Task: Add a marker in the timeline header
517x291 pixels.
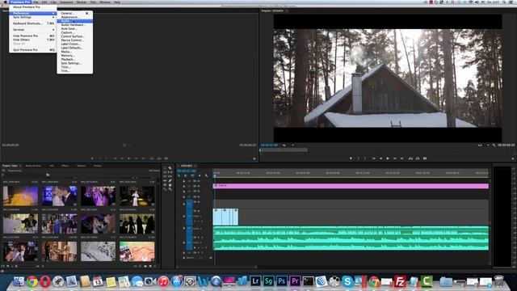Action: click(x=200, y=176)
